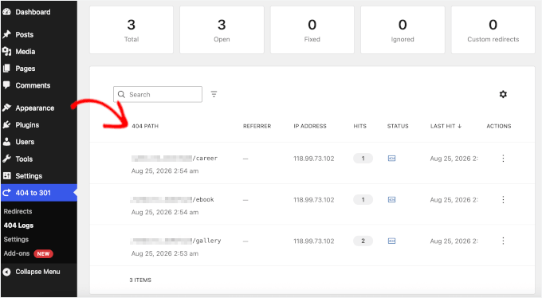This screenshot has height=298, width=542.
Task: Filter logs by the Ignored card
Action: click(403, 29)
